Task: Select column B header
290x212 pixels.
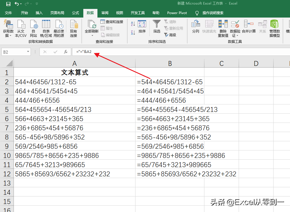Action: [170, 64]
